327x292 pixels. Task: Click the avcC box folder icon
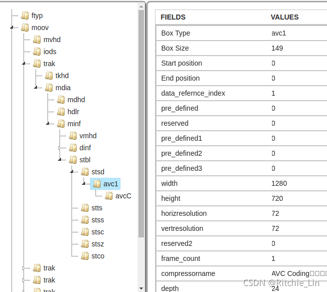pos(109,196)
